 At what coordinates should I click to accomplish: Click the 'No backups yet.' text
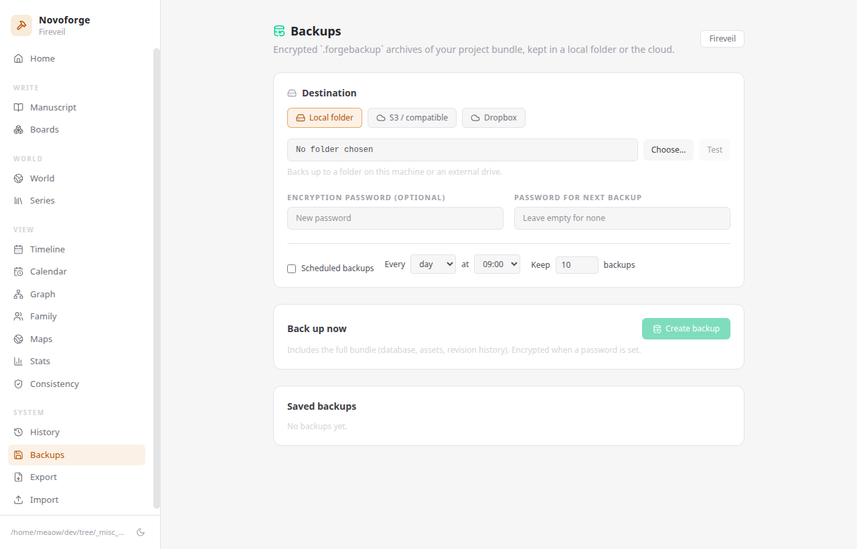tap(317, 426)
